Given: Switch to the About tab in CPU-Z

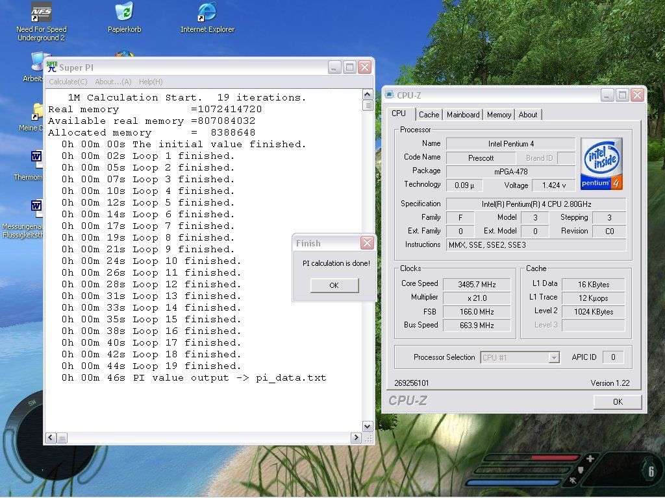Looking at the screenshot, I should coord(528,115).
